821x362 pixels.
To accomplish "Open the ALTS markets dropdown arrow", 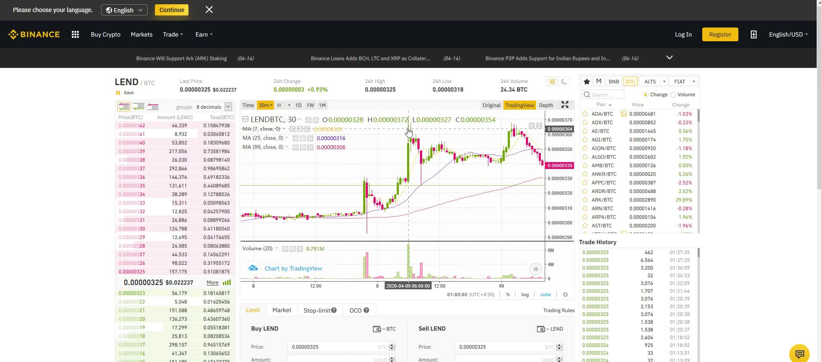I will coord(664,82).
